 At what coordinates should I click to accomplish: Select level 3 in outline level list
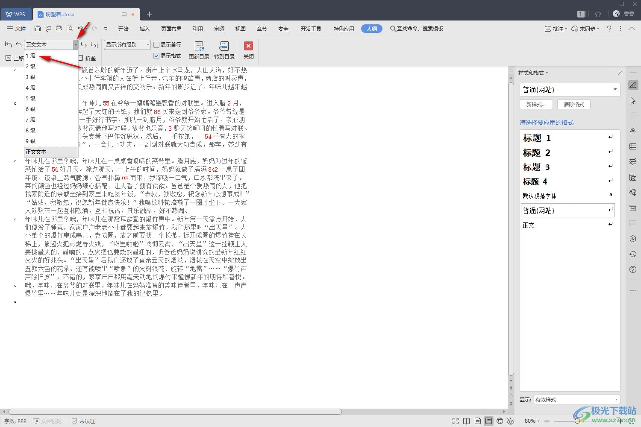[51, 77]
